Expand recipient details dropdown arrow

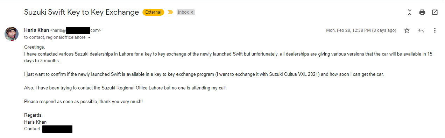click(89, 37)
